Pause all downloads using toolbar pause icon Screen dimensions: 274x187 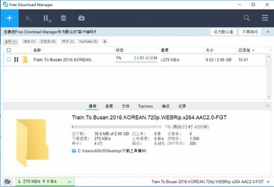coord(47,18)
